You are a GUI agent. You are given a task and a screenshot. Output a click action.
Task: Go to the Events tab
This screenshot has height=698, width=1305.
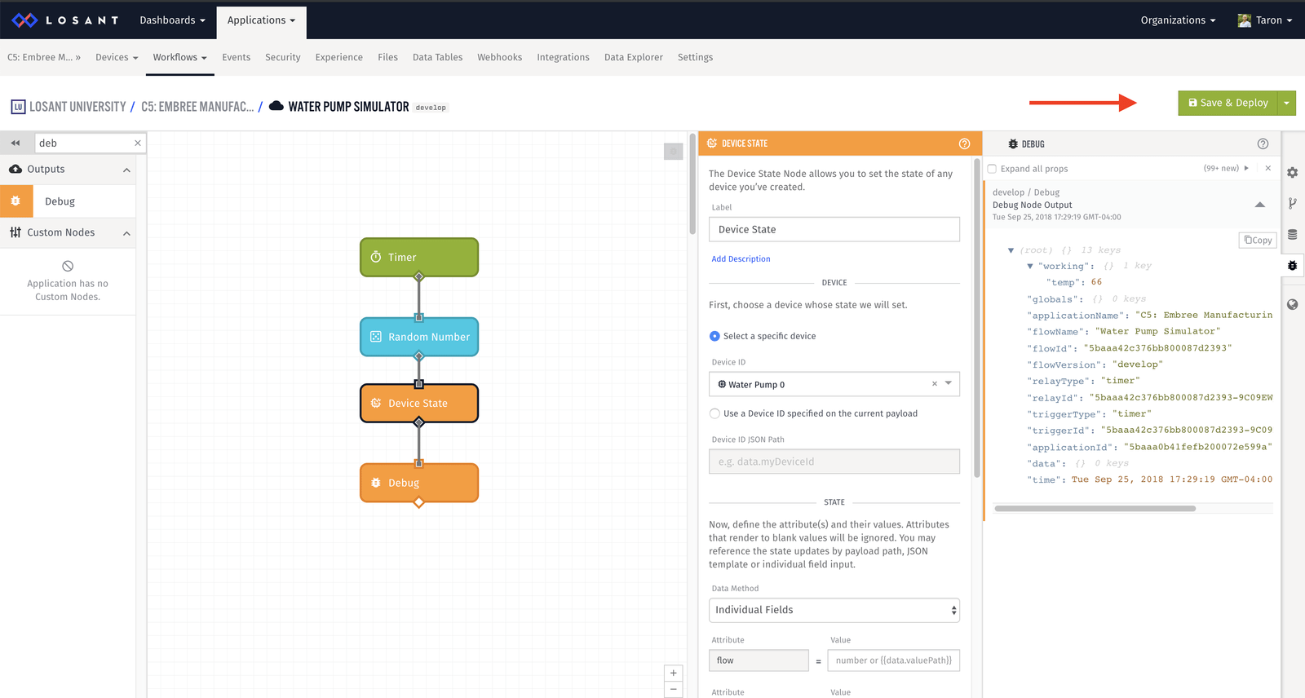(x=237, y=57)
